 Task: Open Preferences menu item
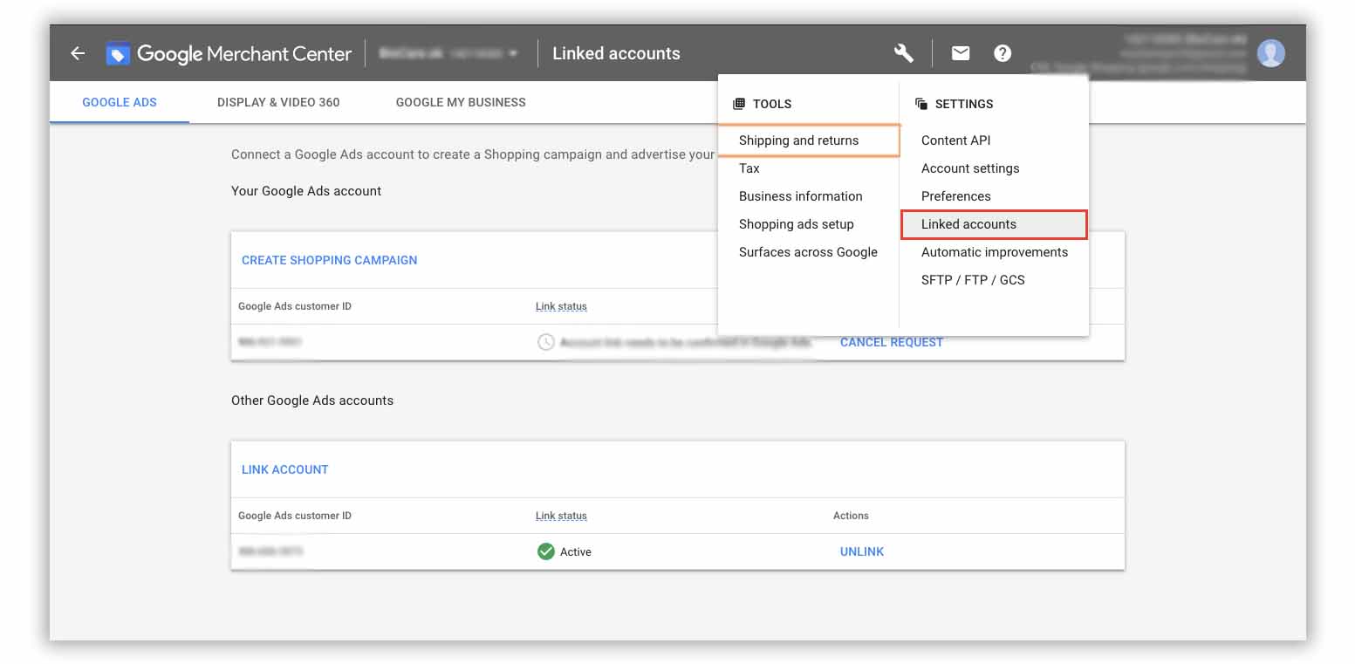coord(956,196)
